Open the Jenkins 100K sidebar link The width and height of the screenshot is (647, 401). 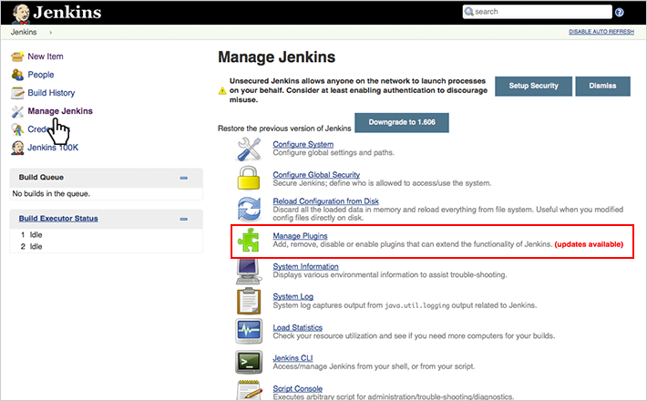(53, 148)
